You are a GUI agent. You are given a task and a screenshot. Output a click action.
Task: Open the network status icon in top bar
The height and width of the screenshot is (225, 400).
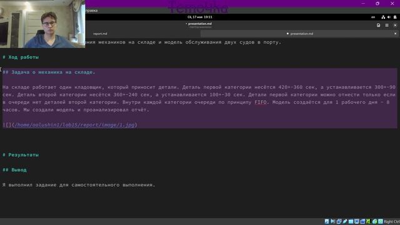click(383, 17)
